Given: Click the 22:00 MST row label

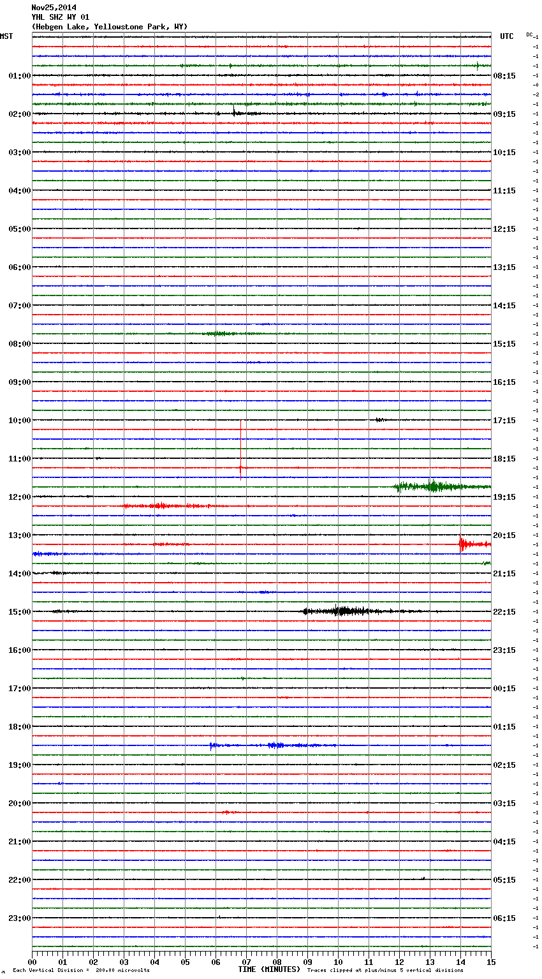Looking at the screenshot, I should tap(19, 880).
